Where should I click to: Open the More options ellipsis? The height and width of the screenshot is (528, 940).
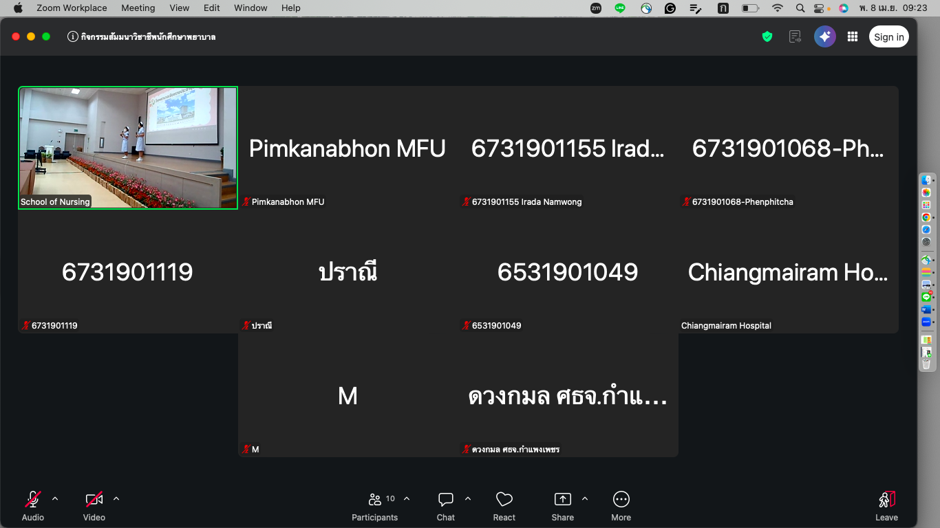point(621,505)
